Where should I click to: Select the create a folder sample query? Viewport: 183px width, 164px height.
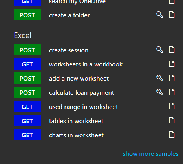[x=70, y=15]
